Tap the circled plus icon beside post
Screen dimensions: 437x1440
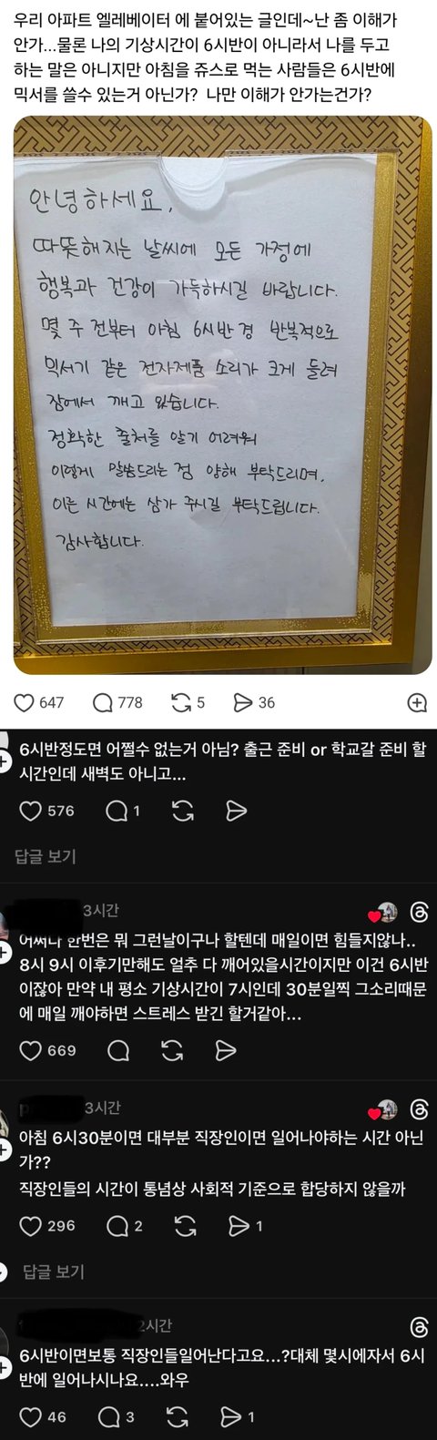click(417, 702)
